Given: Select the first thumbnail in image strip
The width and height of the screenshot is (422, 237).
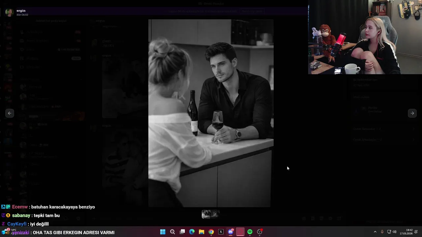Looking at the screenshot, I should (x=206, y=214).
